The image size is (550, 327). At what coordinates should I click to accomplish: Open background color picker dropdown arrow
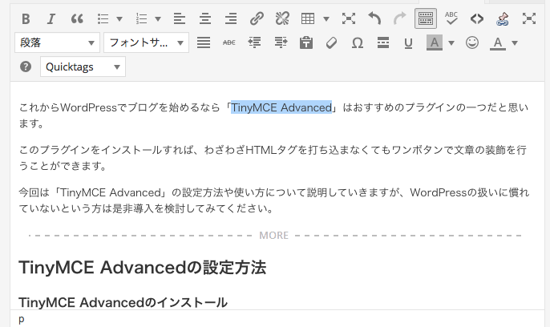pyautogui.click(x=451, y=42)
